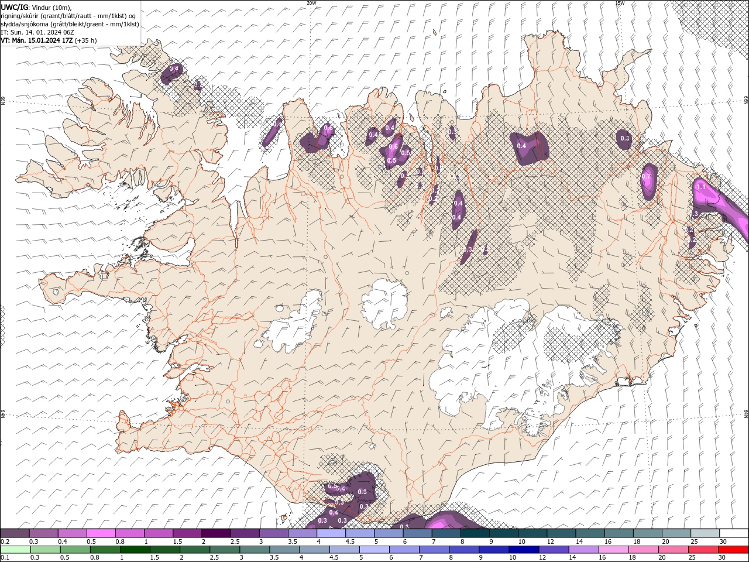Viewport: 749px width, 562px height.
Task: Select the bottom legend swatch labeled 25
Action: click(703, 550)
